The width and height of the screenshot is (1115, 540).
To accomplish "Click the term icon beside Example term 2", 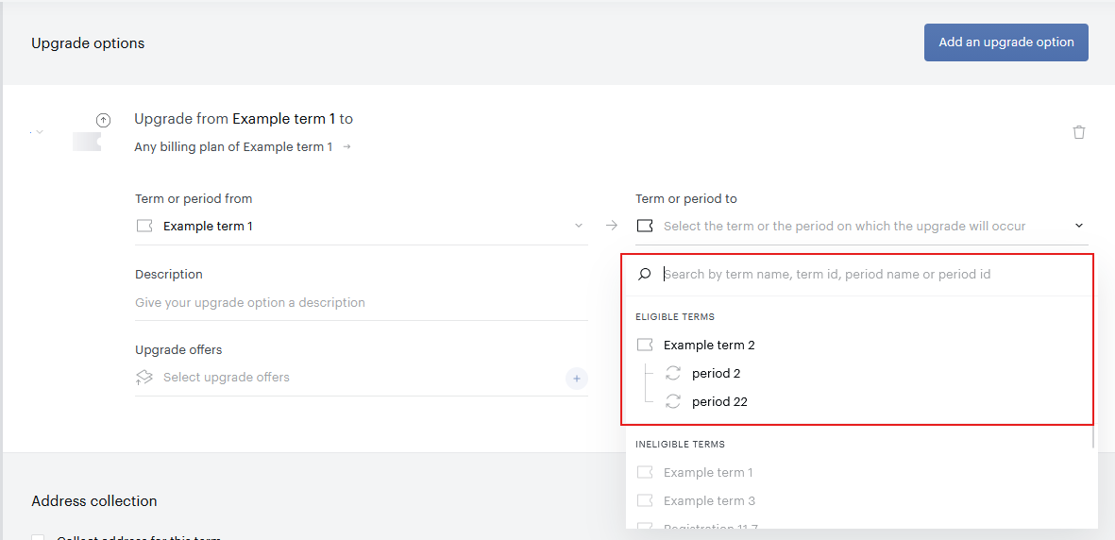I will (645, 346).
